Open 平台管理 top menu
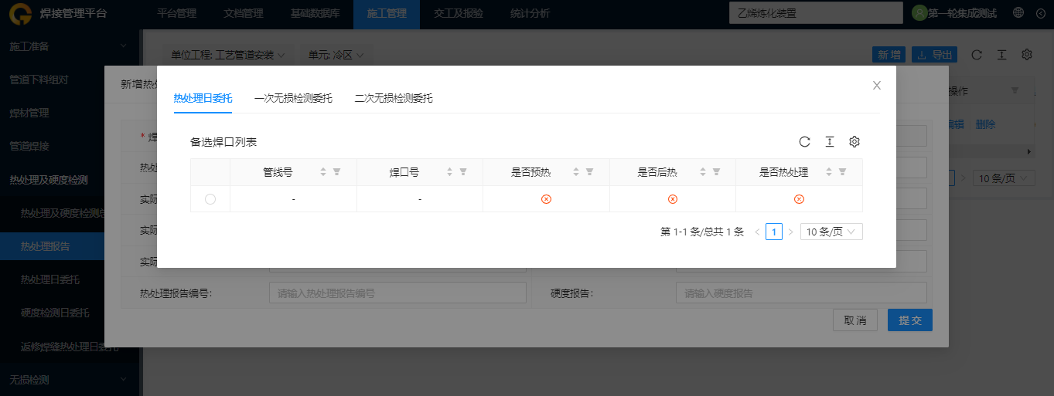The image size is (1054, 396). 176,13
